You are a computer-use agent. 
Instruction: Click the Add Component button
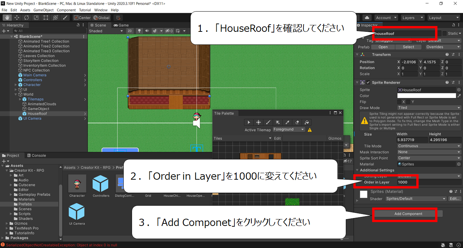tap(408, 214)
